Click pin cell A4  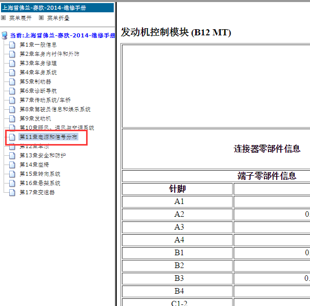point(177,240)
